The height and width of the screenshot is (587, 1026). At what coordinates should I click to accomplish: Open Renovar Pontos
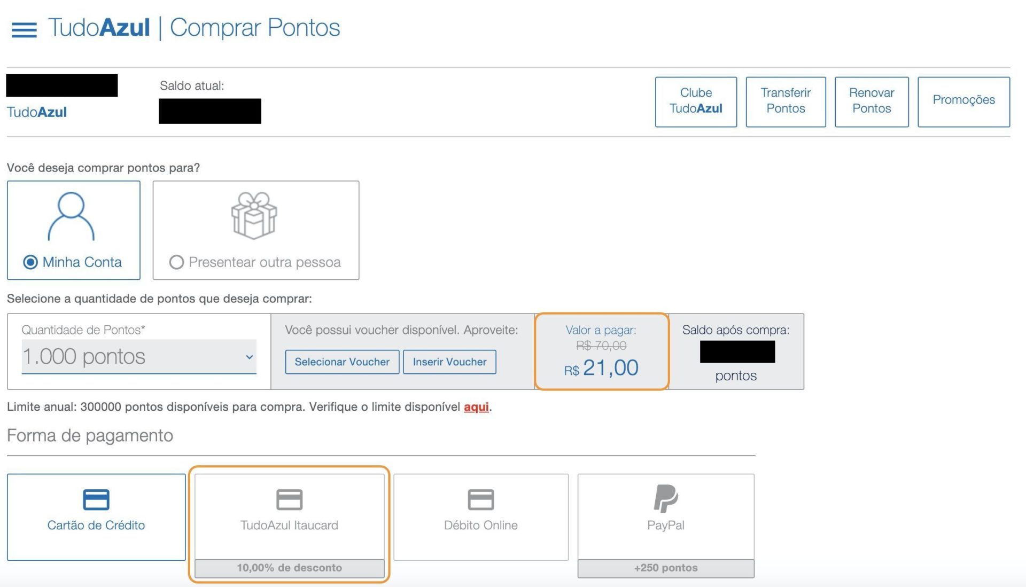872,101
